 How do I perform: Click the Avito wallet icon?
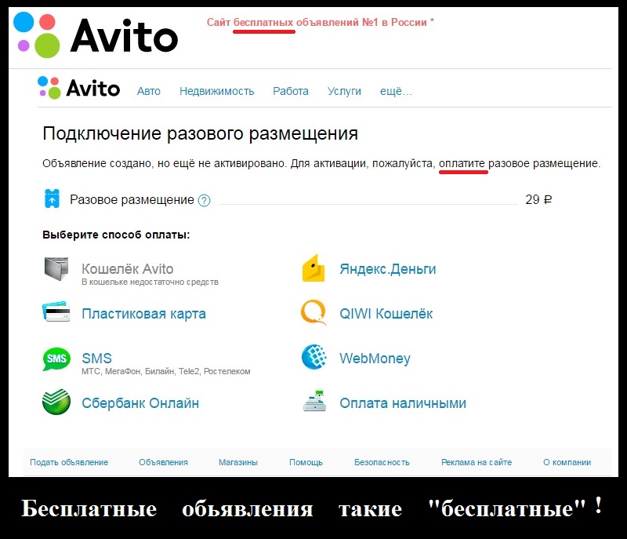56,269
